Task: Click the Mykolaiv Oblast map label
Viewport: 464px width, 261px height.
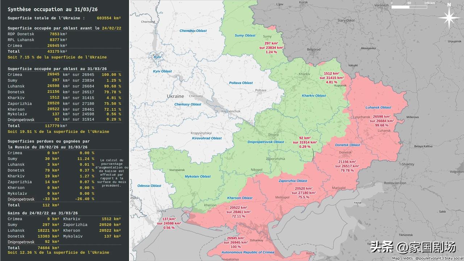Action: [x=198, y=177]
